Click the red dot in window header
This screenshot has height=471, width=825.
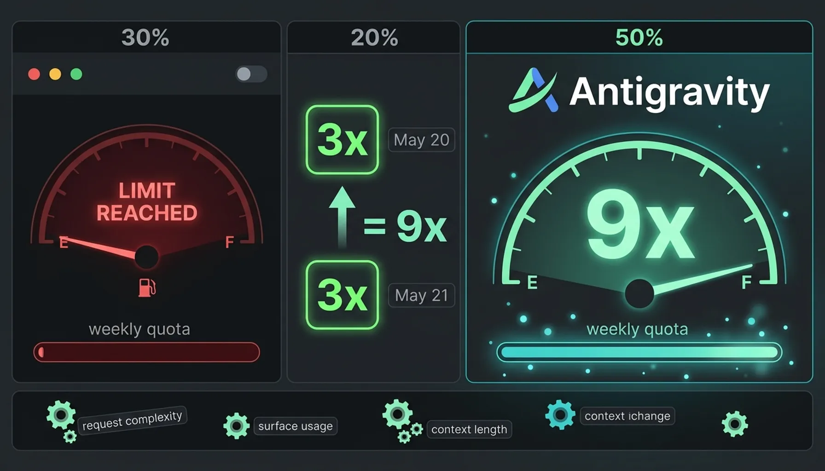(x=34, y=74)
